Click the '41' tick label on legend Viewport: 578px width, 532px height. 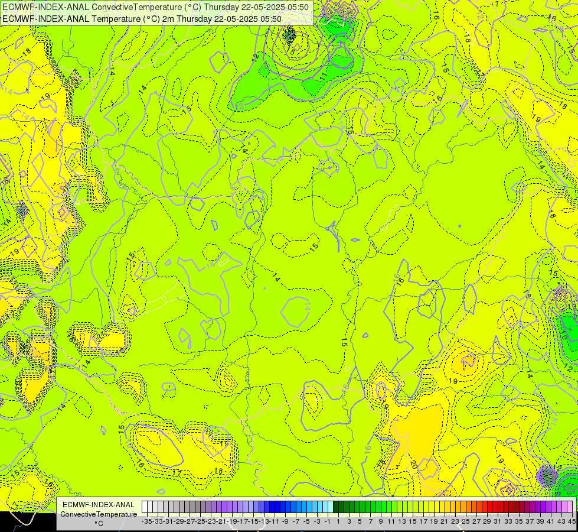click(551, 522)
